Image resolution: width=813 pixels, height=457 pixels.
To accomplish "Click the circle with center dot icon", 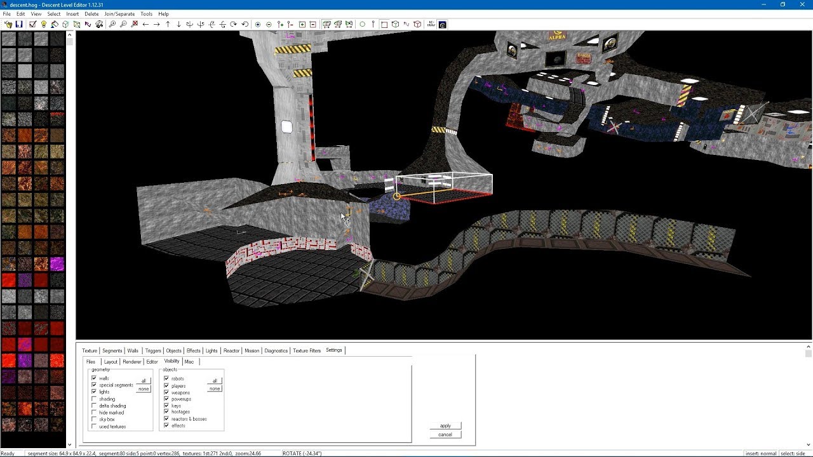I will (258, 24).
